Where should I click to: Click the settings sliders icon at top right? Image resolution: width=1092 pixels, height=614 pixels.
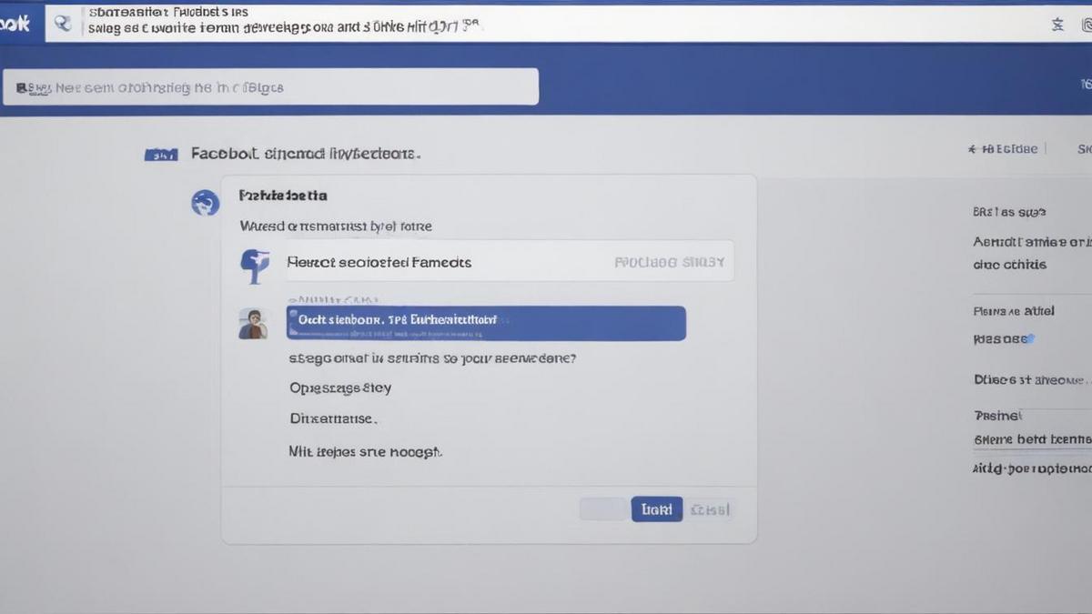1057,25
